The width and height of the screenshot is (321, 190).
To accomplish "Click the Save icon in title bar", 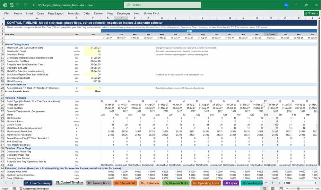I will [x=12, y=5].
